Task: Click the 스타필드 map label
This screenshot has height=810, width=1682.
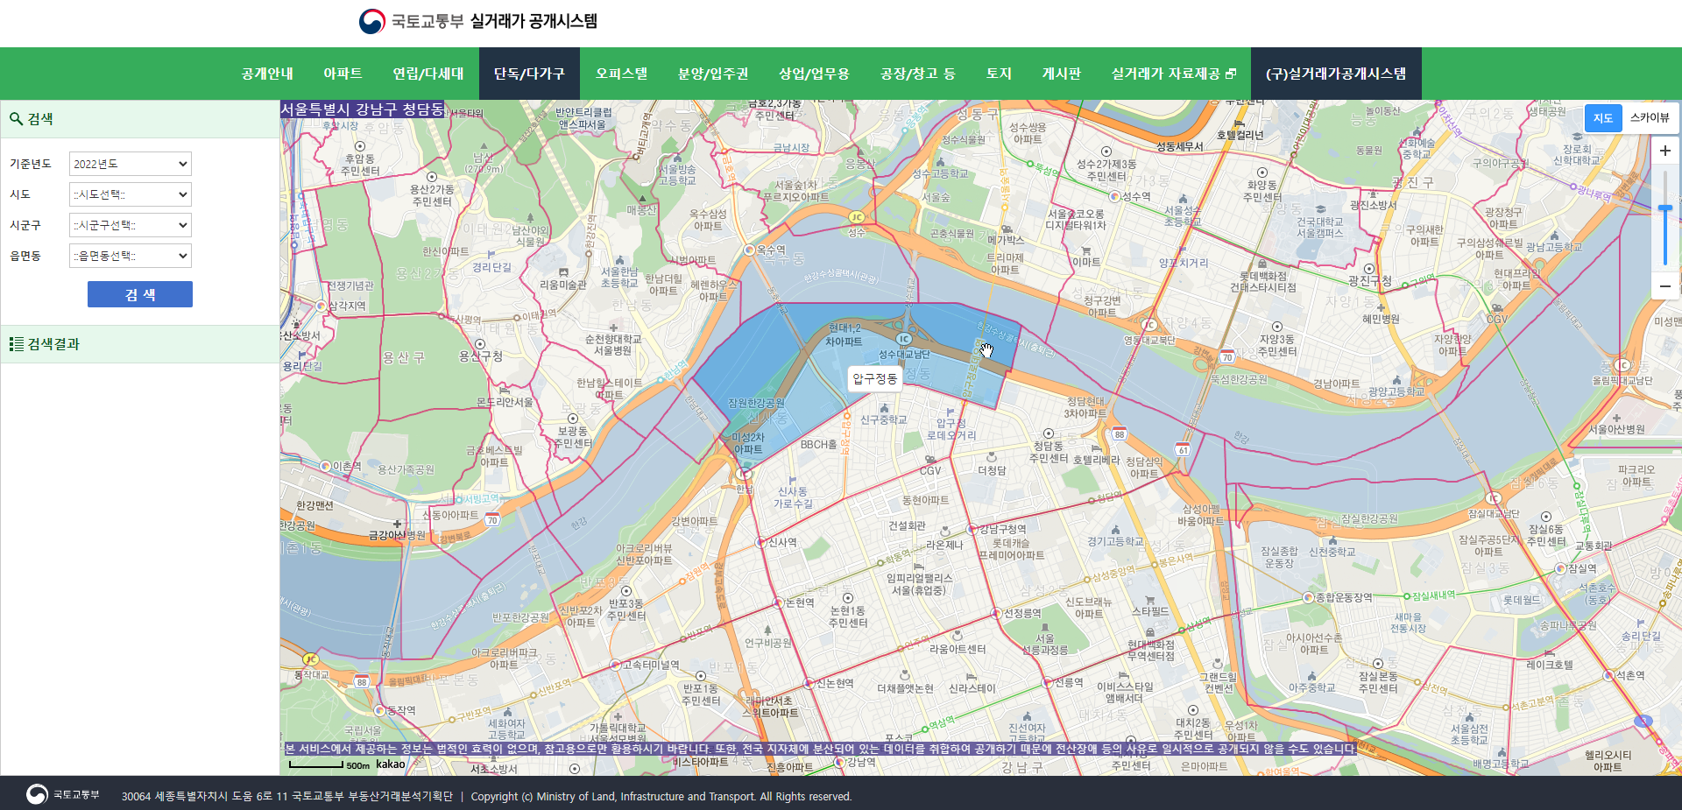Action: (x=1150, y=611)
